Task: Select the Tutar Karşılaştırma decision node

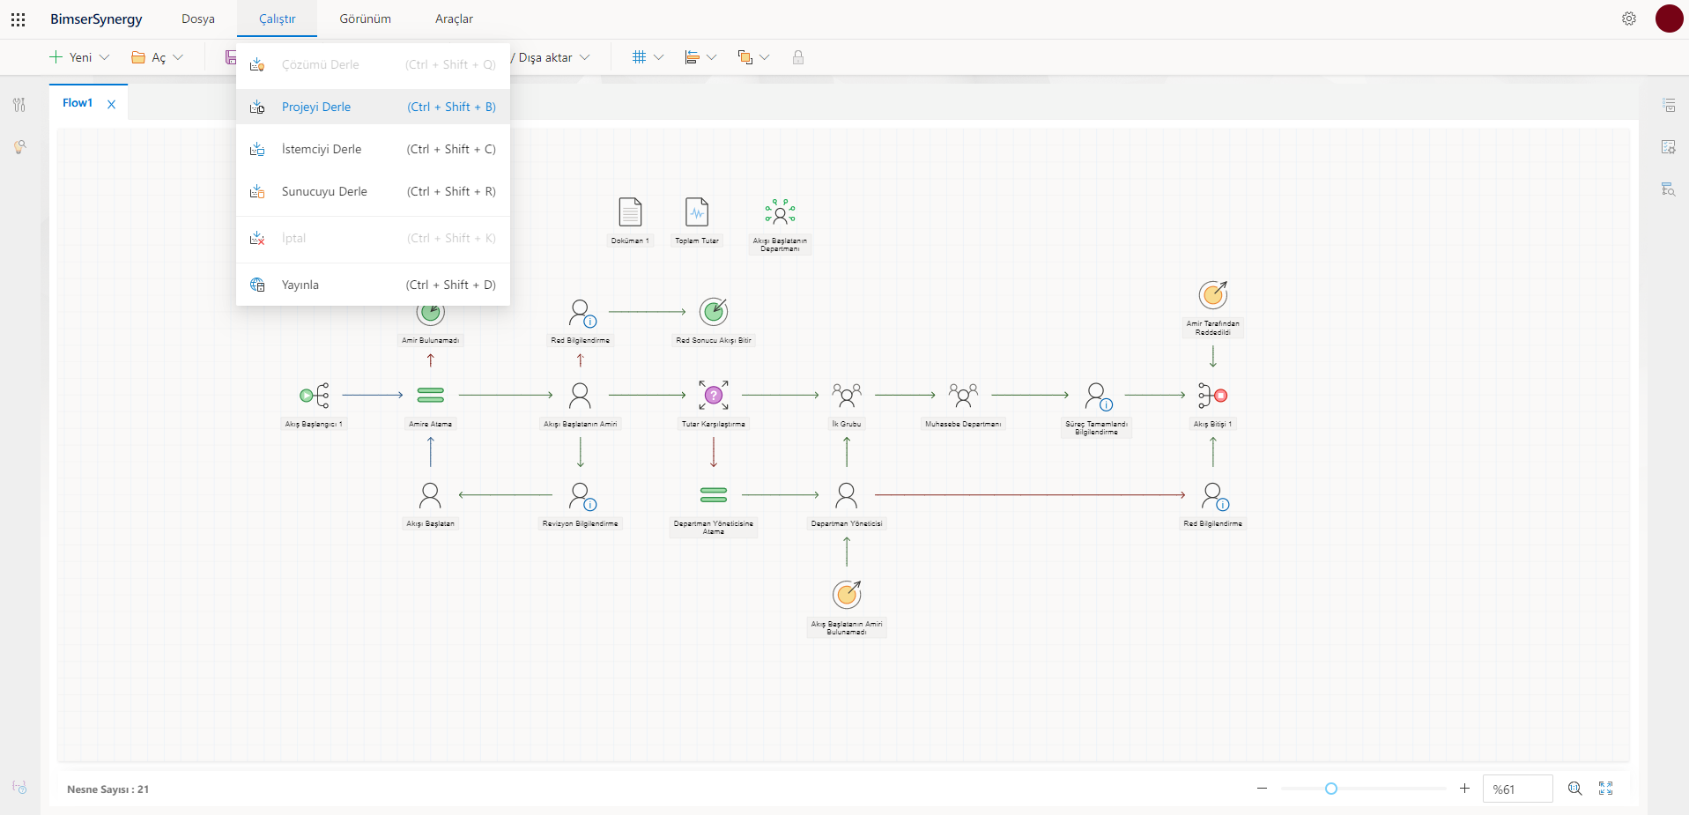Action: pos(714,396)
